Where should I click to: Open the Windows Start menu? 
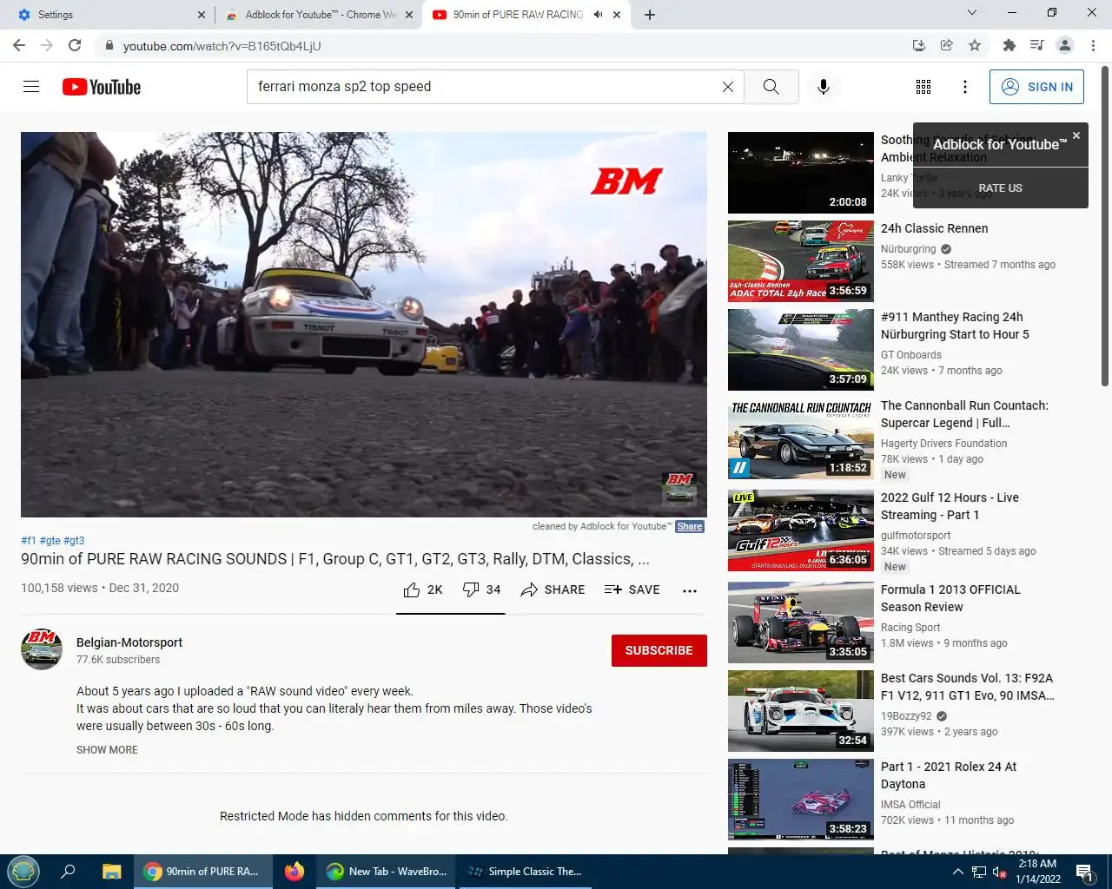[23, 872]
